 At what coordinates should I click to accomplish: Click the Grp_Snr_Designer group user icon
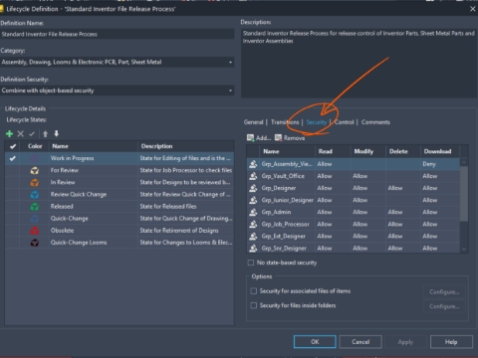click(x=253, y=248)
